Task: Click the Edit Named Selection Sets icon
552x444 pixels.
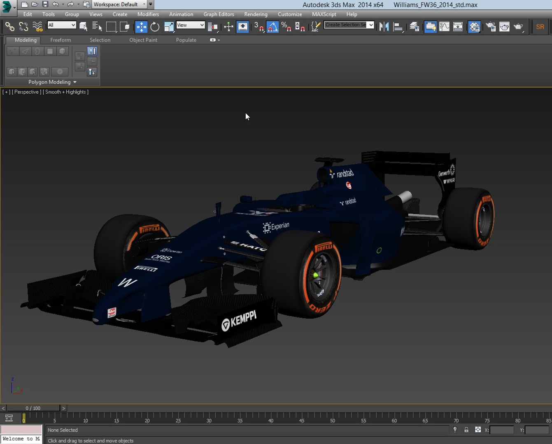Action: pos(315,27)
